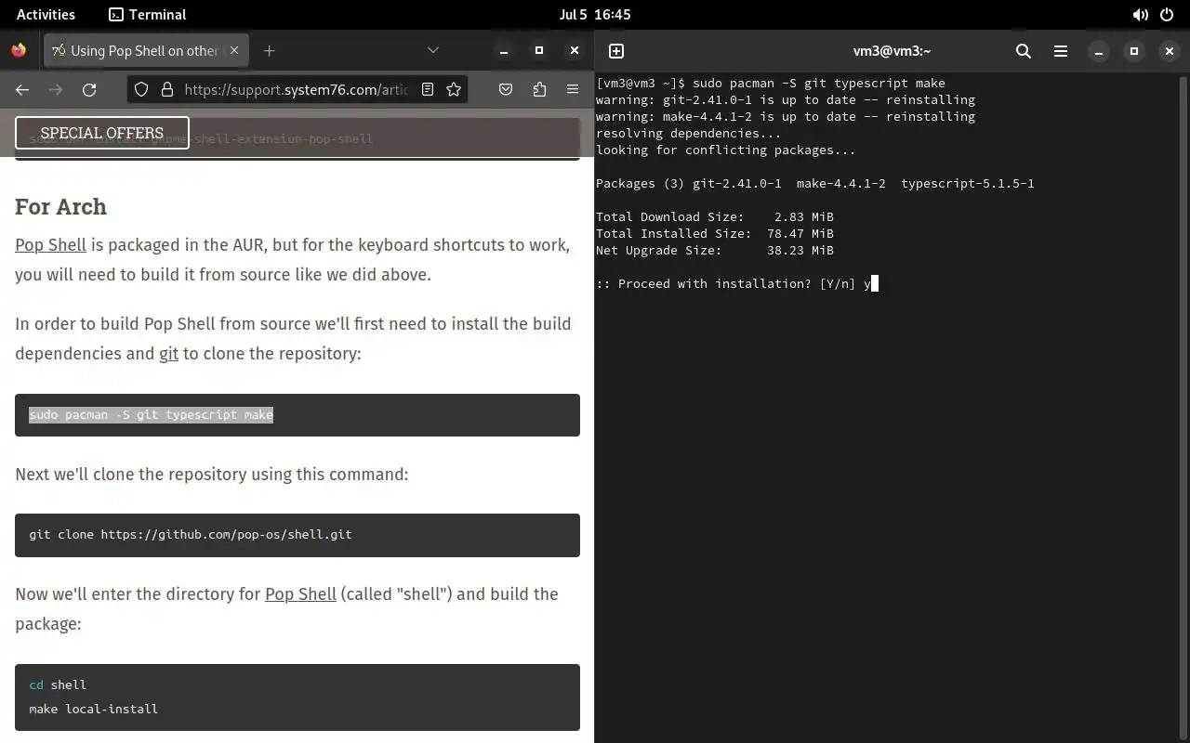The image size is (1190, 743).
Task: Expand the list all tabs dropdown
Action: click(433, 50)
